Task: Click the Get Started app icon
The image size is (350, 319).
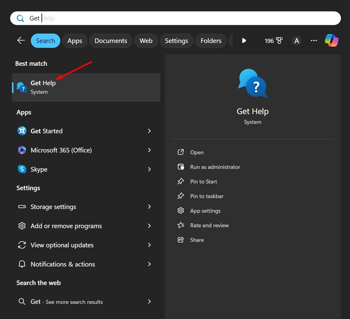Action: point(22,131)
